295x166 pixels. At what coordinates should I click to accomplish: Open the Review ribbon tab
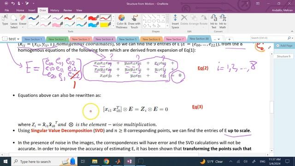[x=68, y=10]
